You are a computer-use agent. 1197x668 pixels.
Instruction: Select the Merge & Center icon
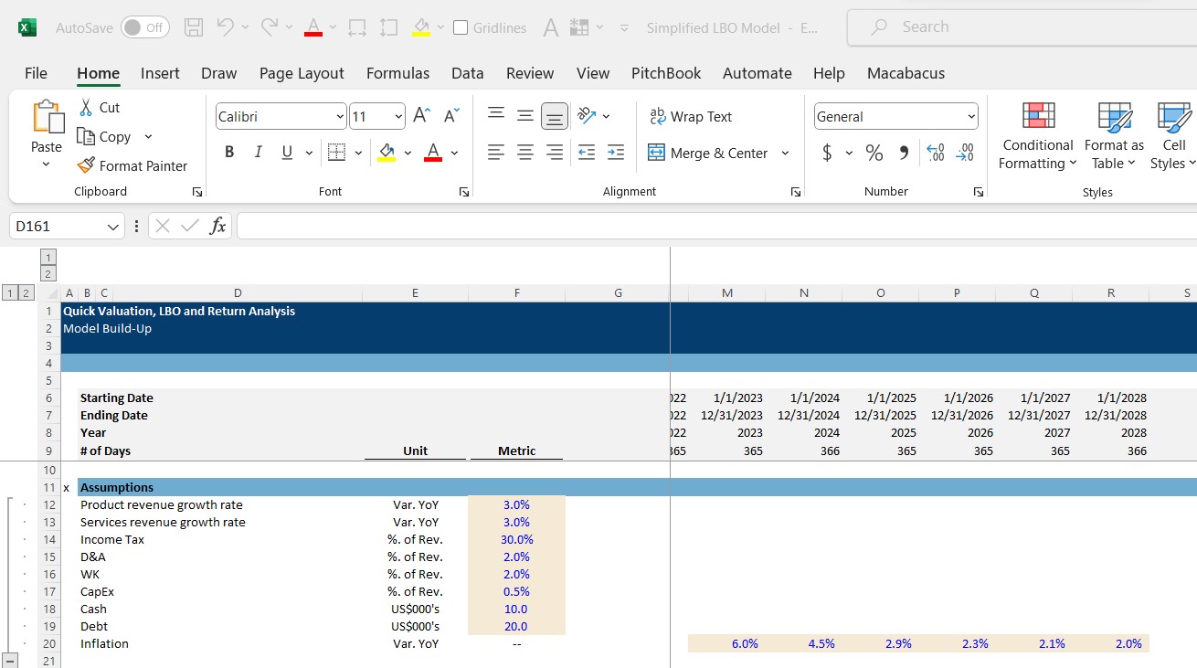(x=656, y=153)
